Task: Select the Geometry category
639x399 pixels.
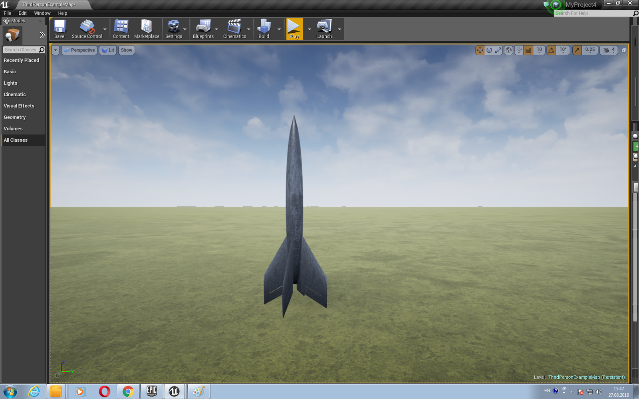Action: (x=15, y=117)
